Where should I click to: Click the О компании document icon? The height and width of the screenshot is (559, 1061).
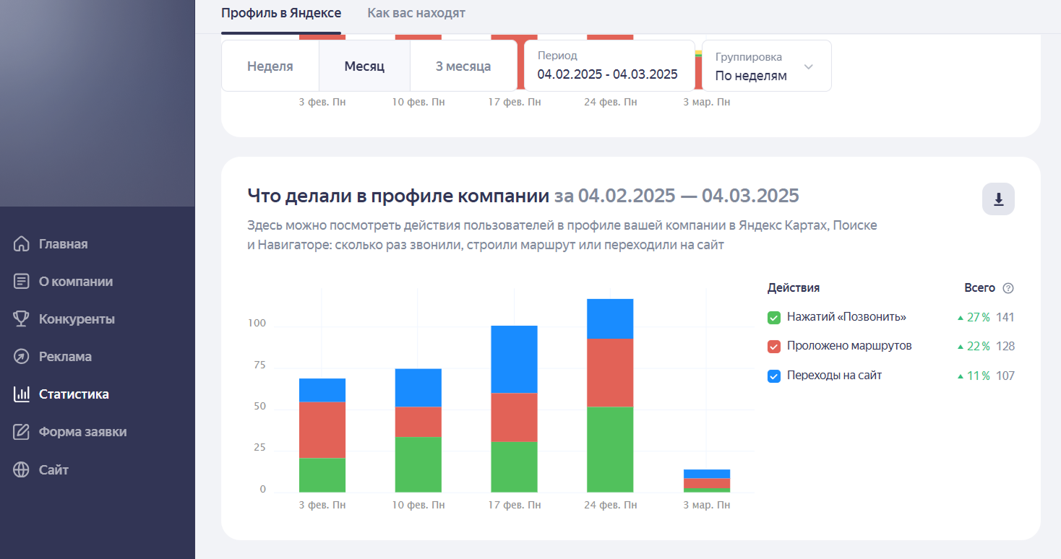[x=22, y=282]
